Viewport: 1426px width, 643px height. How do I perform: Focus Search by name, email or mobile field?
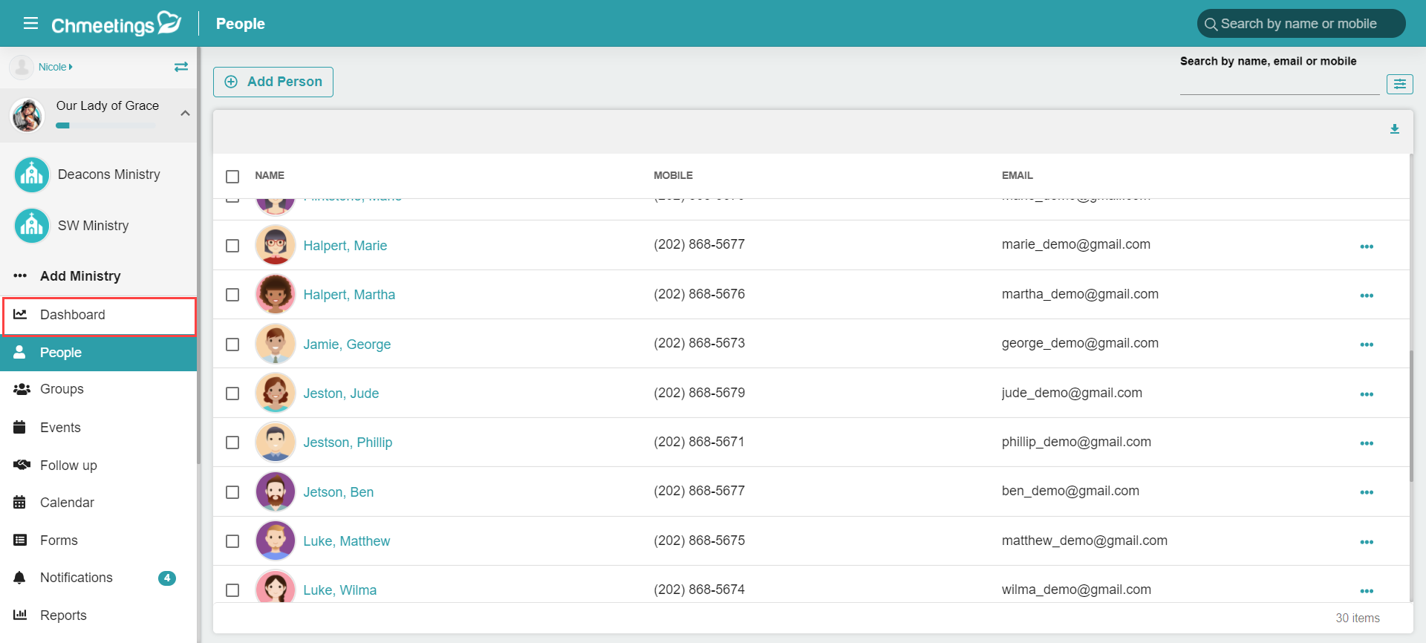pyautogui.click(x=1280, y=84)
